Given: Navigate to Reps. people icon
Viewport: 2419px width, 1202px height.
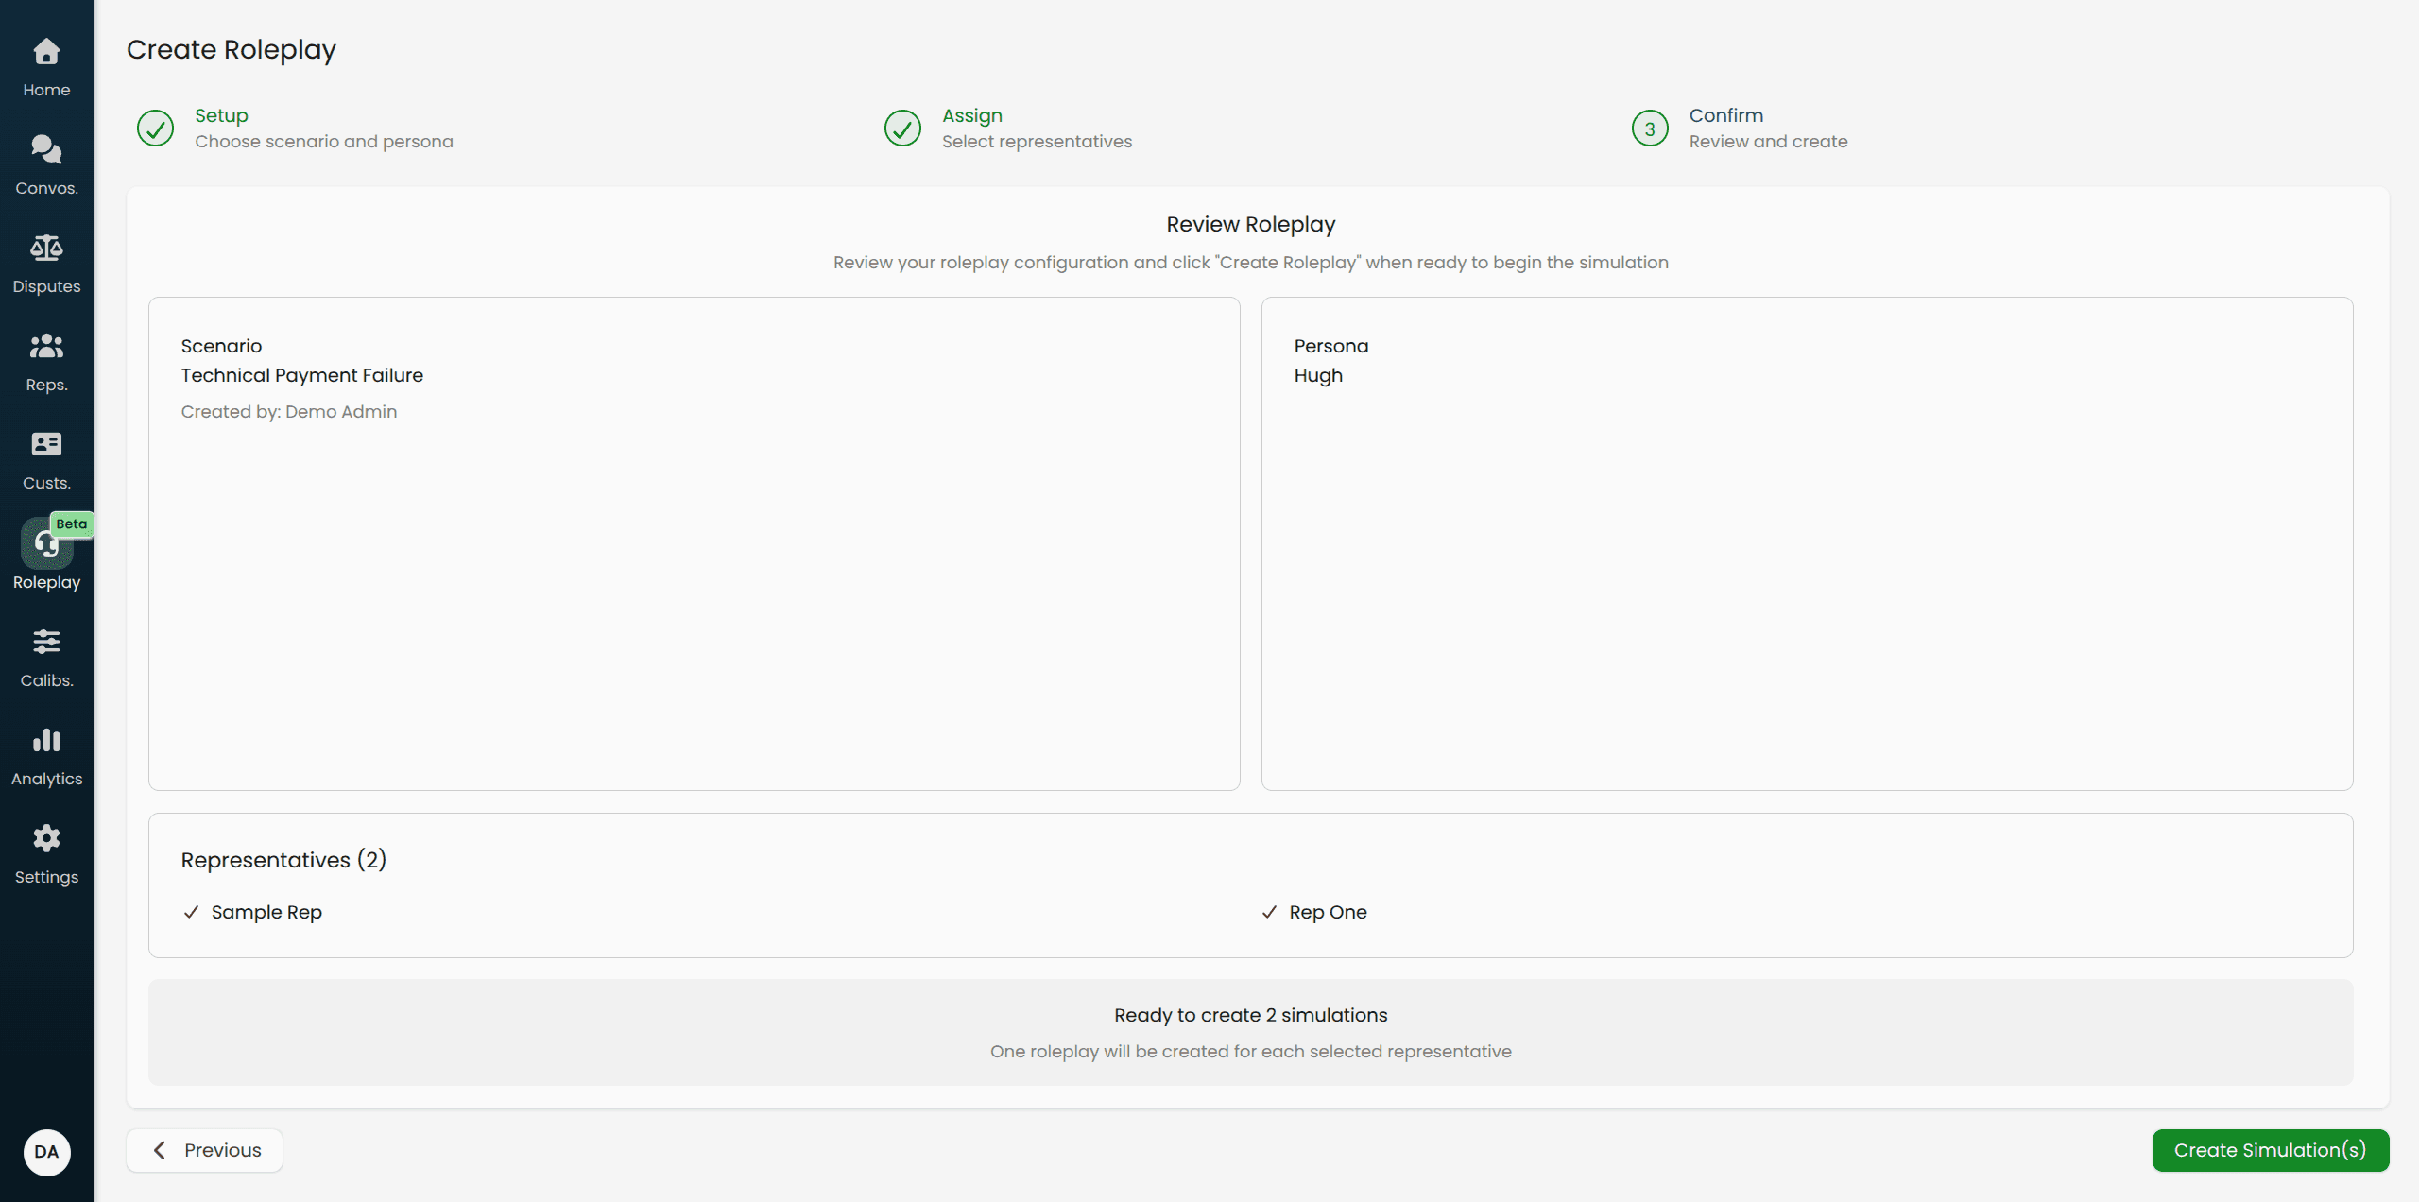Looking at the screenshot, I should [x=46, y=347].
